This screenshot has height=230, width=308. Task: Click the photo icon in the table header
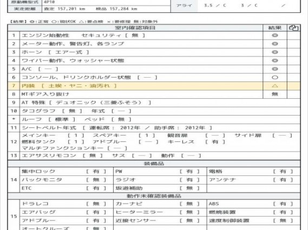coord(294,28)
